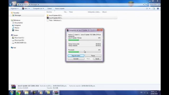Screen dimensions: 169x95
Task: Open the Documentos library
Action: click(18, 23)
